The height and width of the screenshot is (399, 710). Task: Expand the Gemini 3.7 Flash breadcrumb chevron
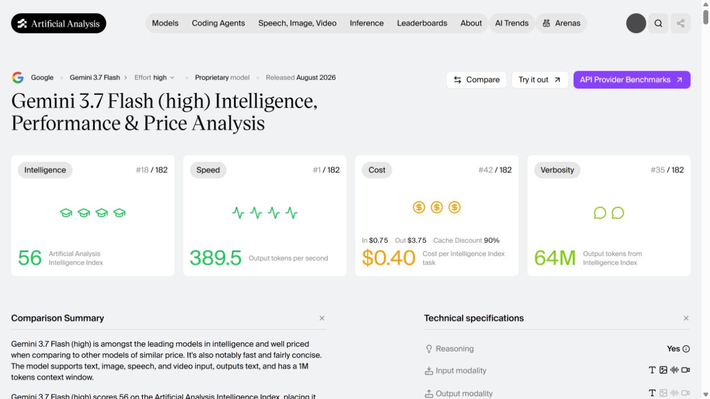tap(126, 77)
